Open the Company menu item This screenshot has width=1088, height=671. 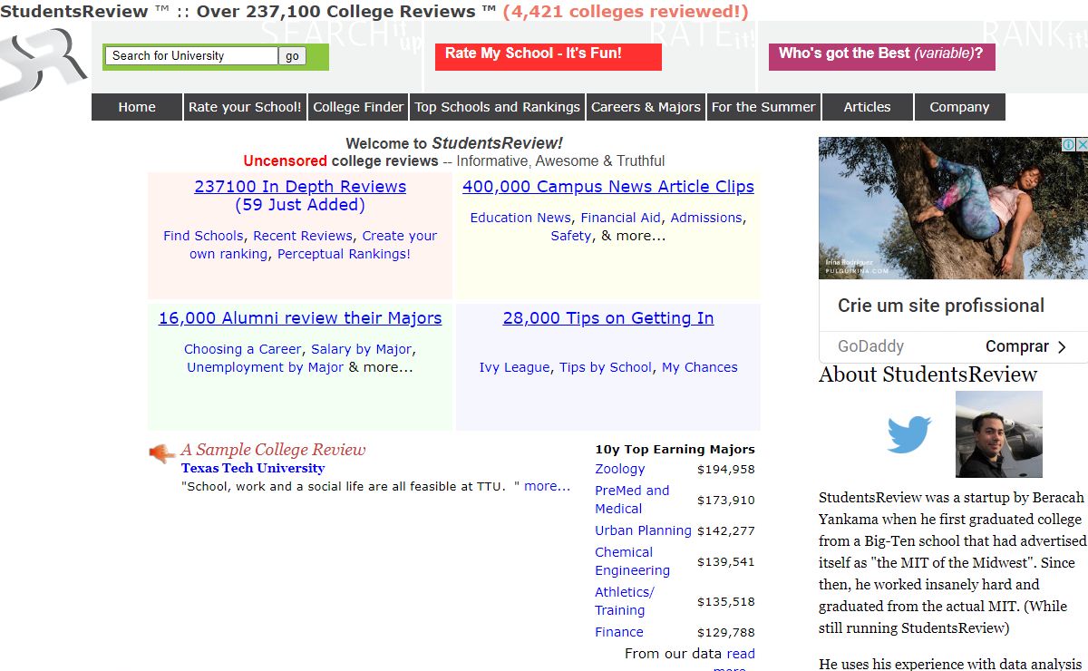pos(959,107)
